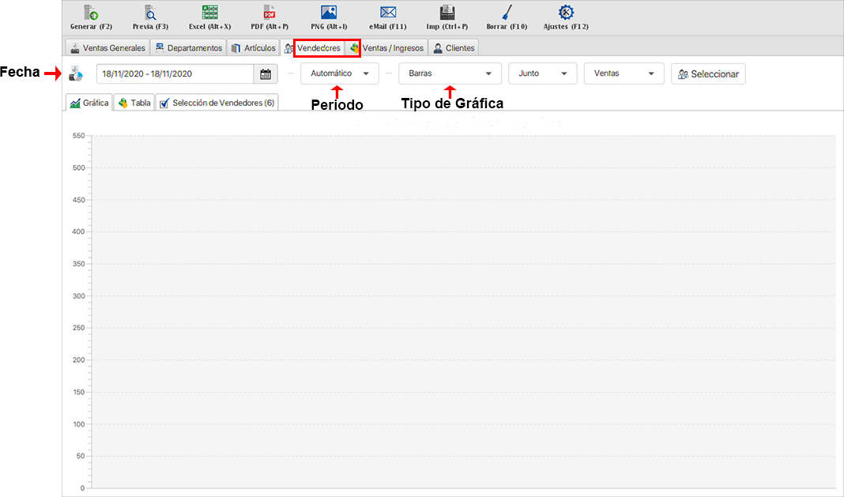Open the Junto dropdown

[x=542, y=73]
